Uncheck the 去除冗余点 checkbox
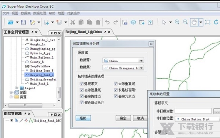The image size is (220, 138). click(115, 96)
